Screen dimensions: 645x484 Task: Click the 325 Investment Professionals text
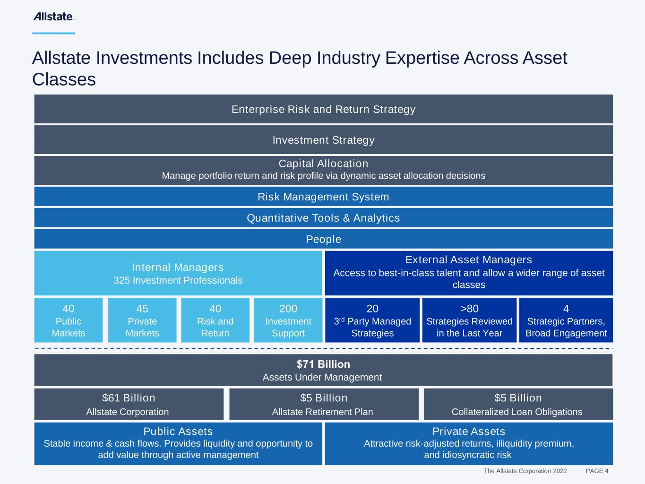[x=178, y=280]
